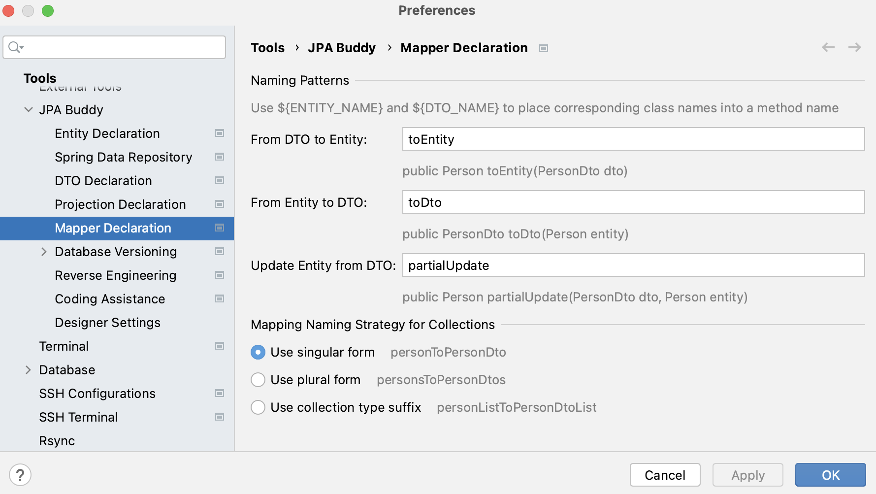Confirm settings with OK

pyautogui.click(x=830, y=474)
